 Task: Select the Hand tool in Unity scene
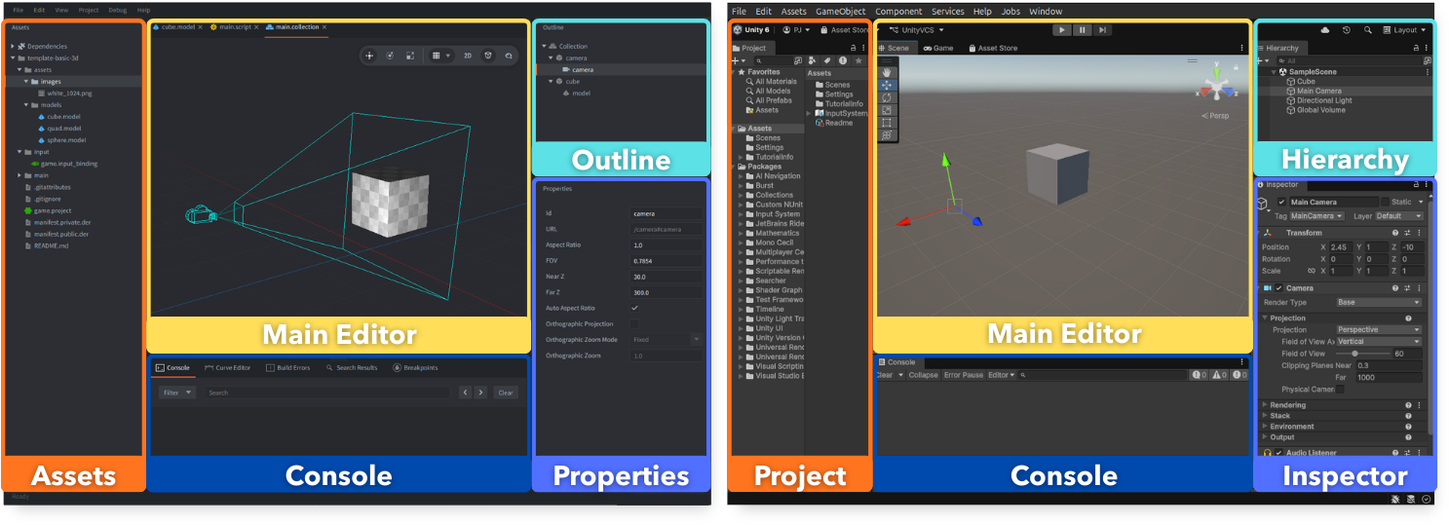click(x=887, y=72)
